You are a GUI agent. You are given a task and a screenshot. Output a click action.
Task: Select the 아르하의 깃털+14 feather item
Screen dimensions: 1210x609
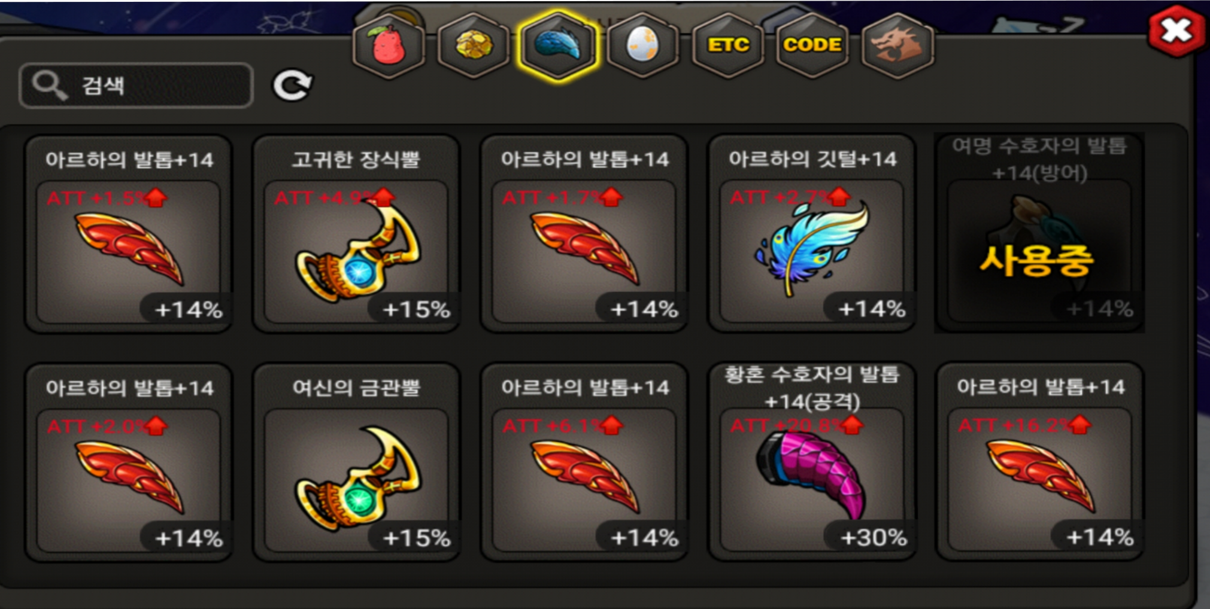point(812,233)
